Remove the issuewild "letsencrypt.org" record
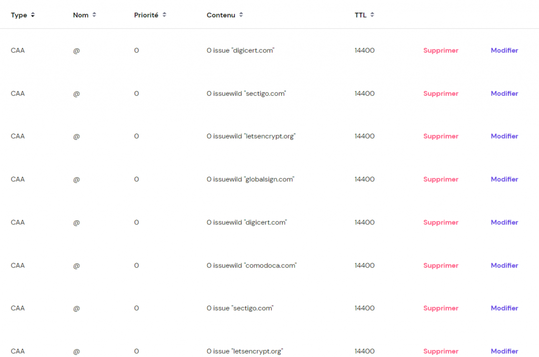 (441, 136)
